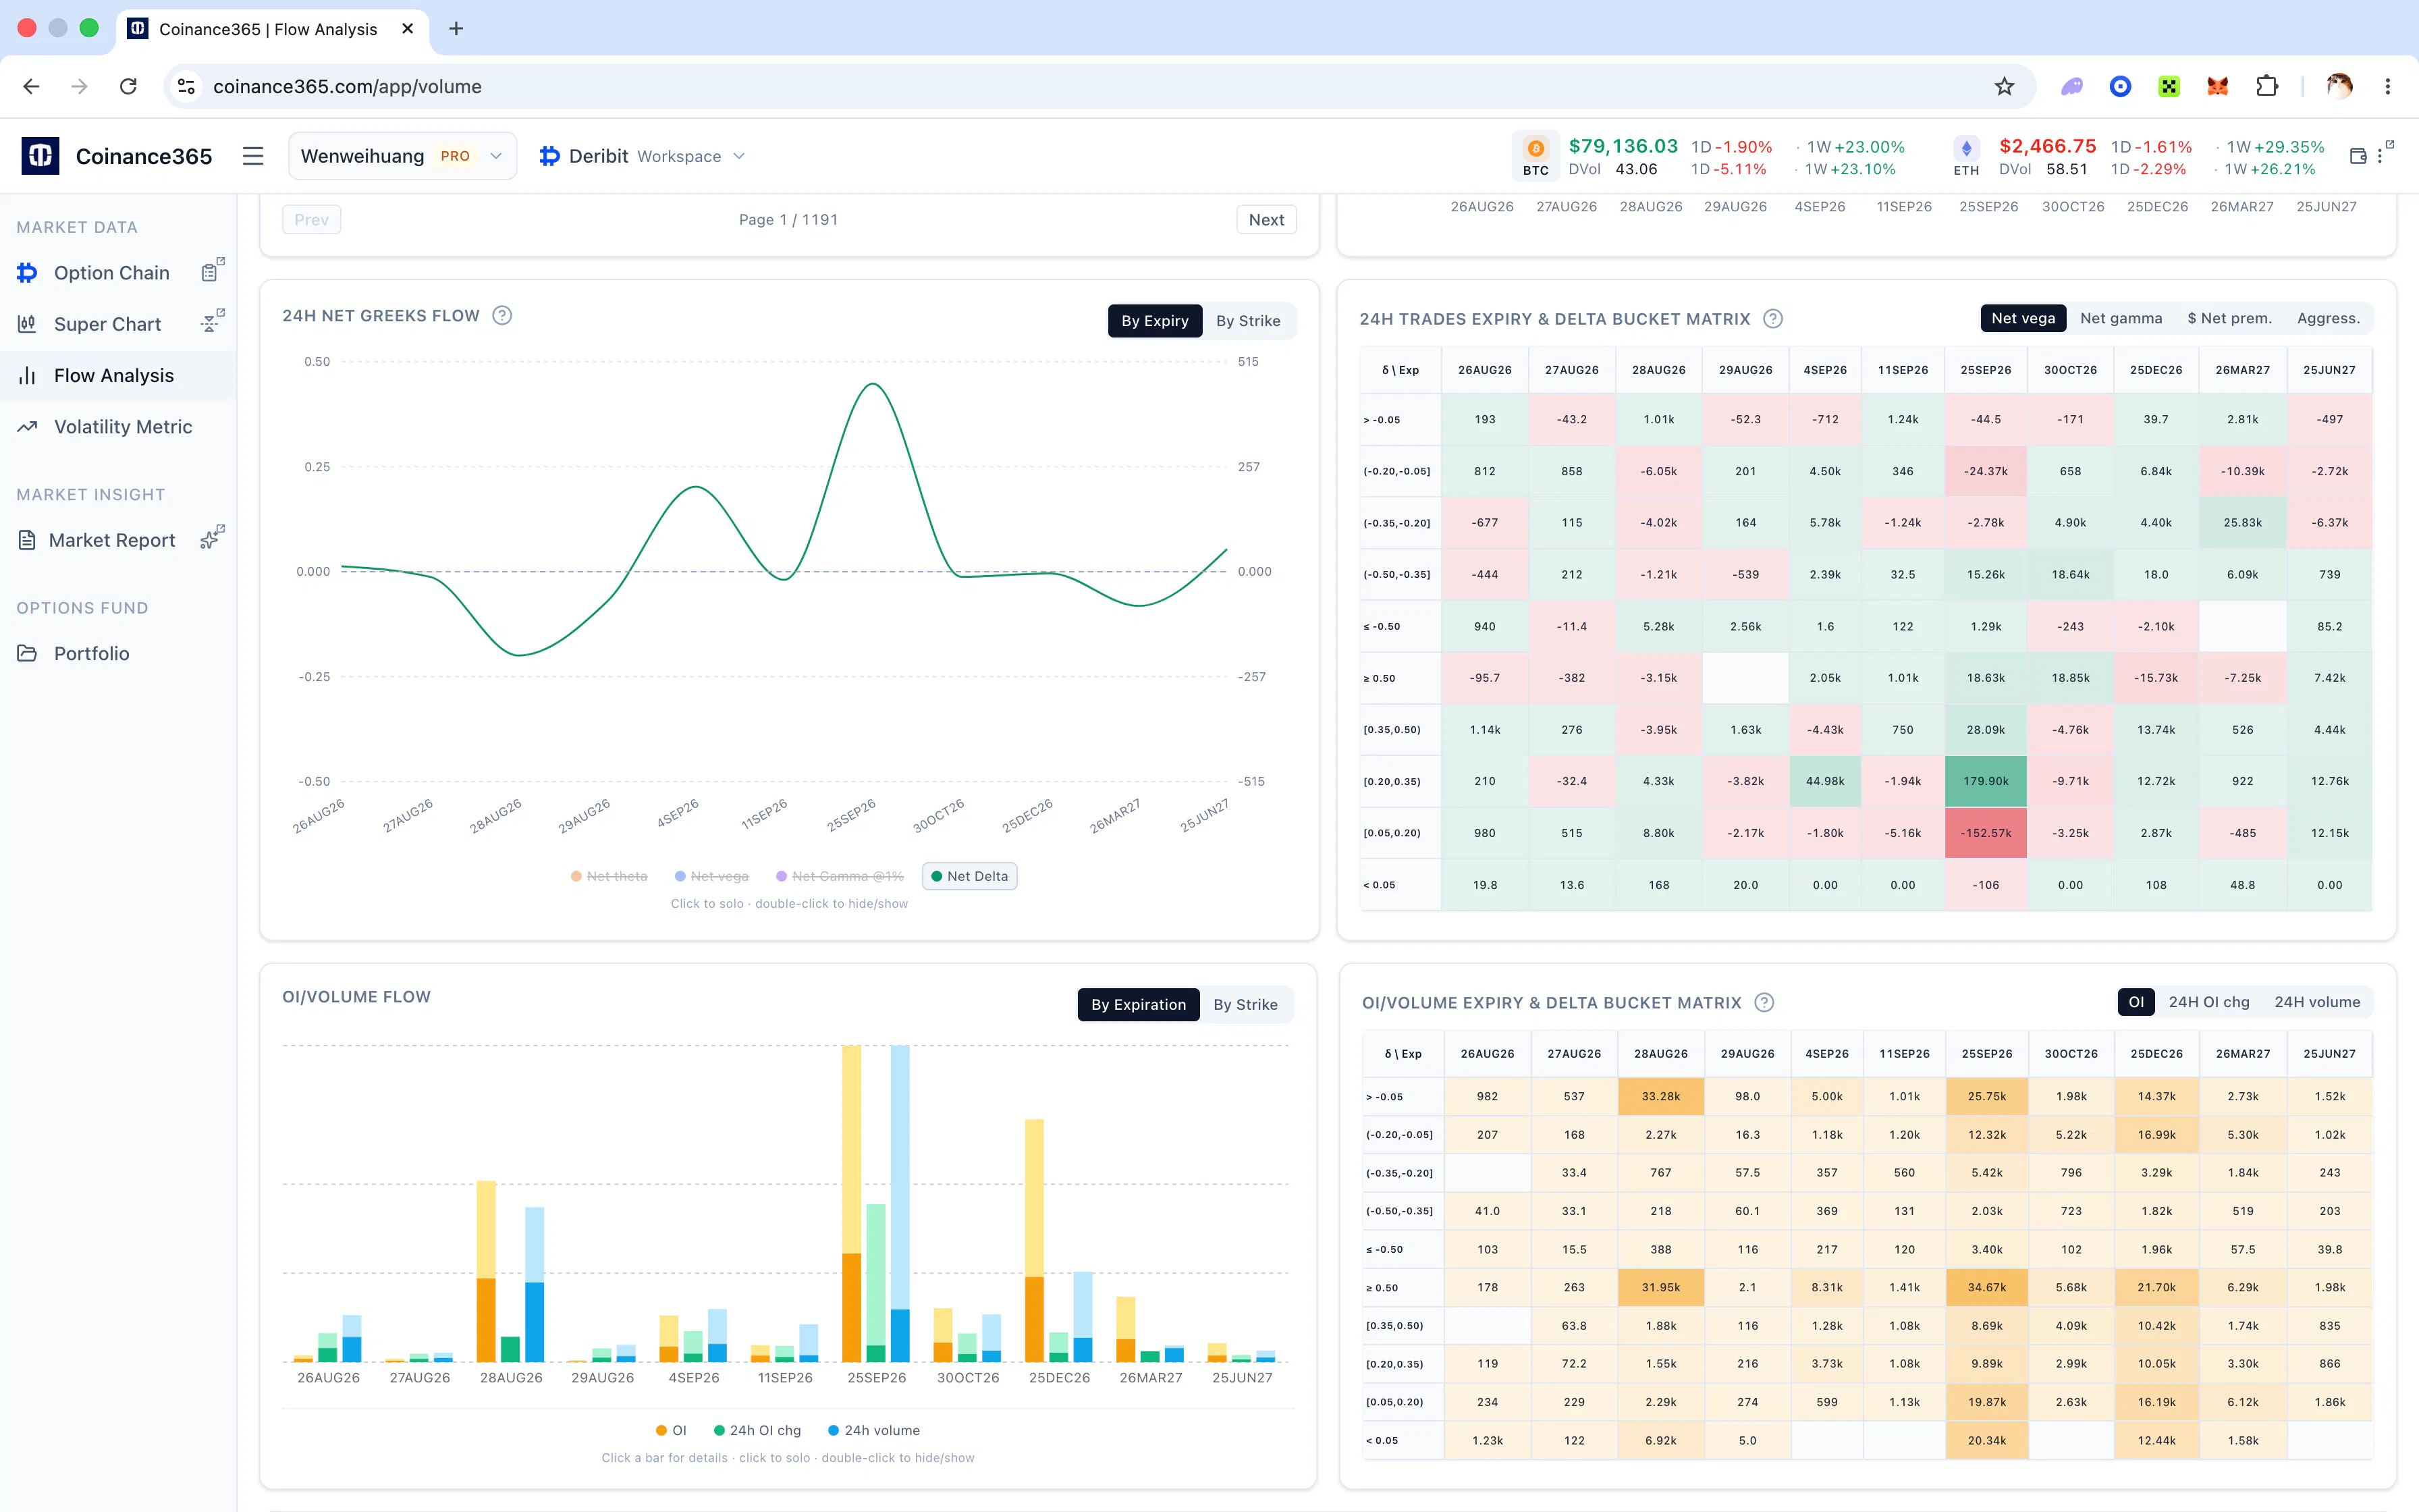Click the Flow Analysis bar chart icon

pyautogui.click(x=27, y=376)
